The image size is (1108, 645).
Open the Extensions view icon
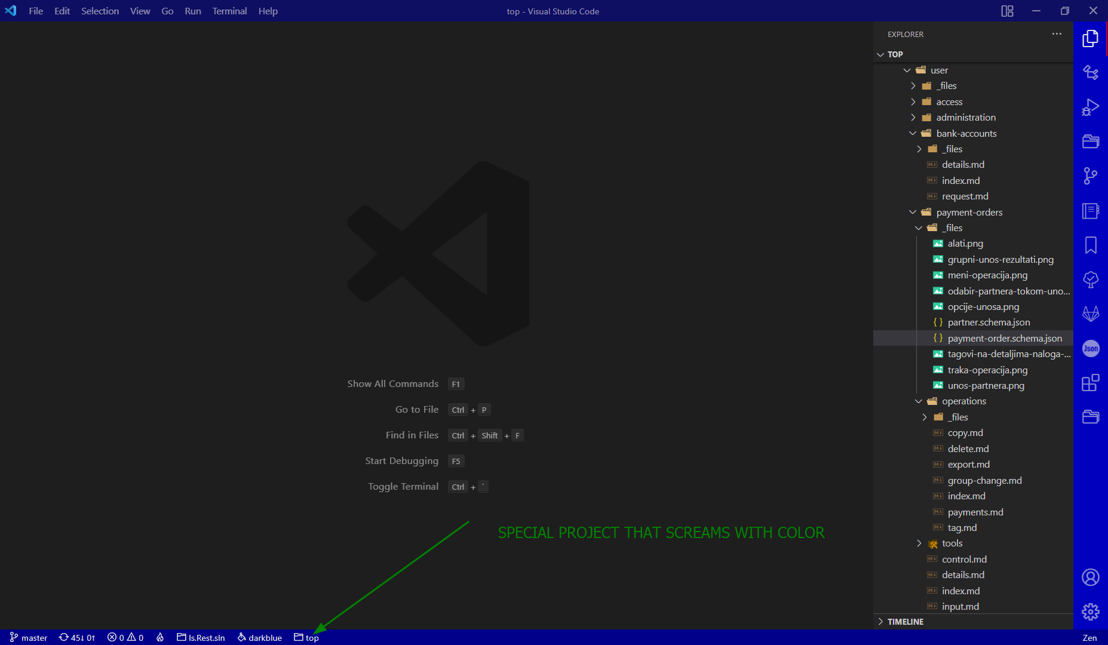(x=1091, y=382)
